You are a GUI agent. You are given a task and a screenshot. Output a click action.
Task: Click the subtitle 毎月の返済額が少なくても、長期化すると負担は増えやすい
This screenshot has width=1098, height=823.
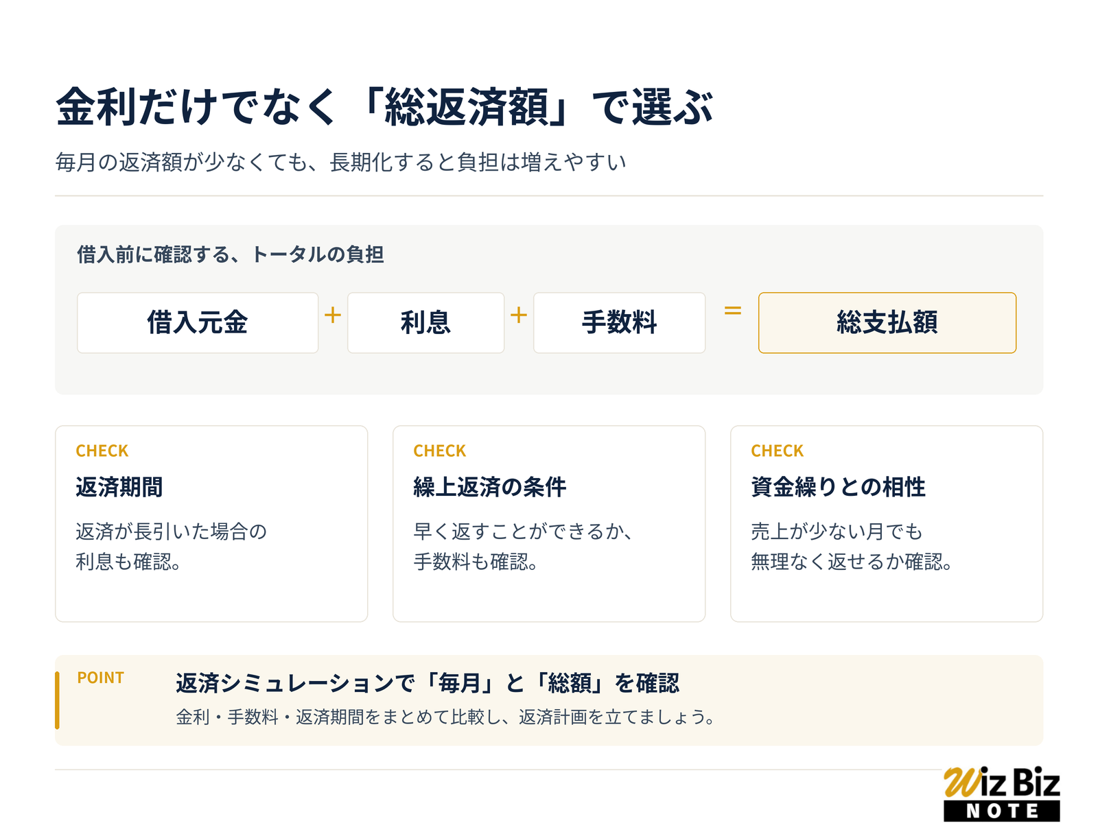tap(341, 163)
